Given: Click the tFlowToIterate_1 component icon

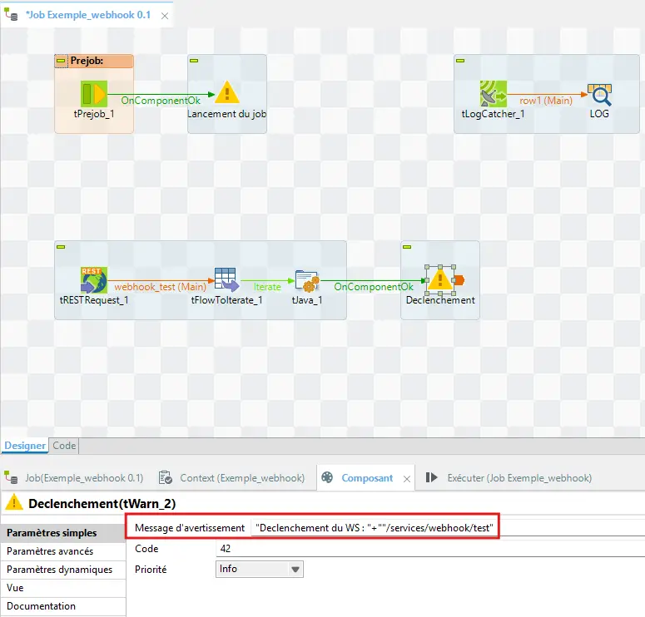Looking at the screenshot, I should click(226, 280).
